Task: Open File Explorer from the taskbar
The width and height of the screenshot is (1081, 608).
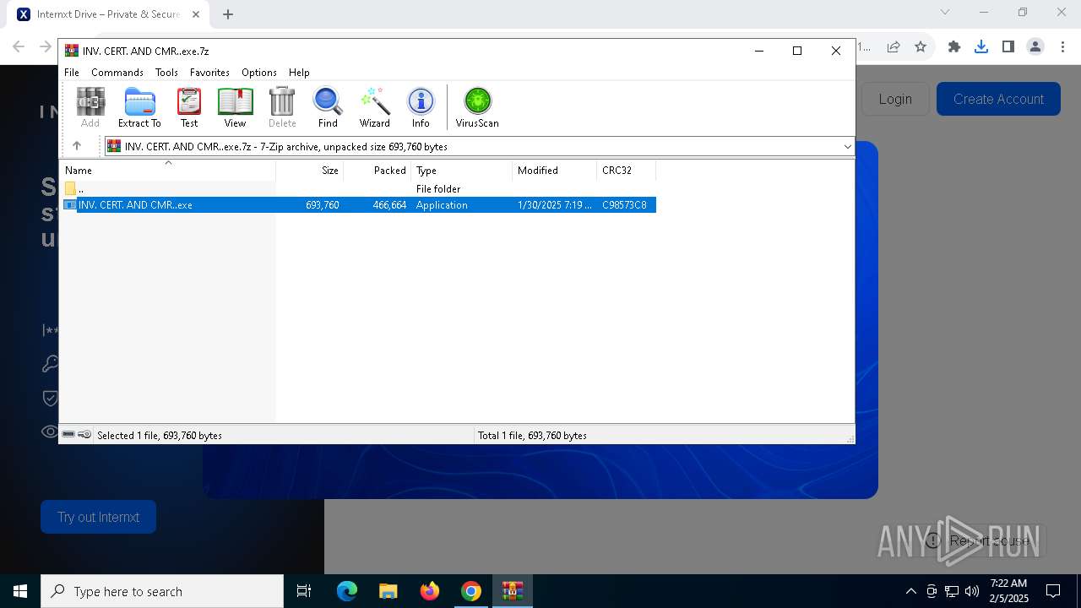Action: tap(388, 591)
